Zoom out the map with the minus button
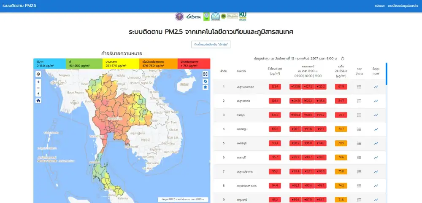 [38, 88]
